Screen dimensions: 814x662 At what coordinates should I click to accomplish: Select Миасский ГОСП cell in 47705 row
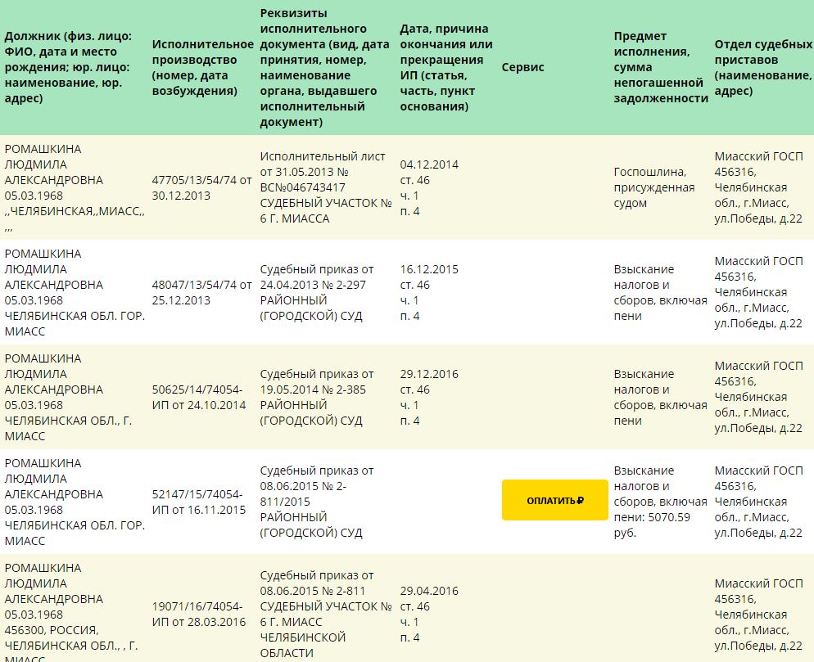pyautogui.click(x=758, y=188)
